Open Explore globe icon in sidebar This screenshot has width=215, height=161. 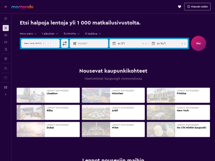6,59
